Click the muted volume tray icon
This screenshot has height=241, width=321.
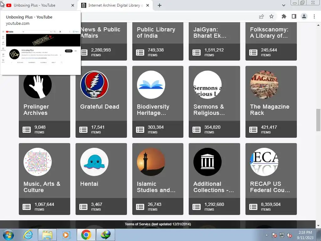coord(289,235)
